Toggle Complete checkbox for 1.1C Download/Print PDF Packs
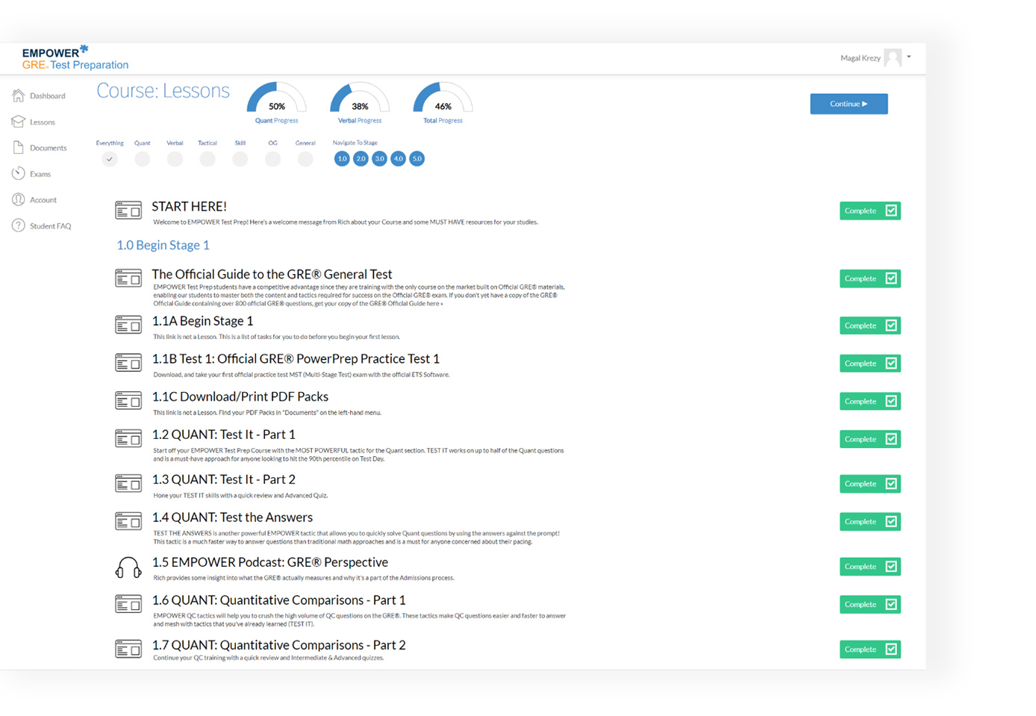Screen dimensions: 1036x716 point(891,402)
